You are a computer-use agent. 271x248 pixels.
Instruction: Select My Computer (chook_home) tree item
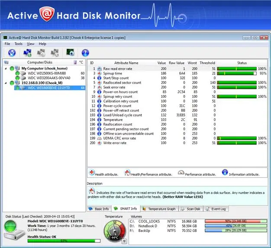(45, 68)
